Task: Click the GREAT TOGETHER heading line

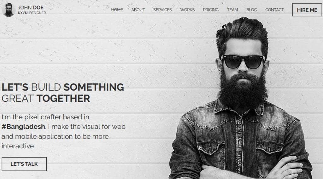Action: coord(46,98)
